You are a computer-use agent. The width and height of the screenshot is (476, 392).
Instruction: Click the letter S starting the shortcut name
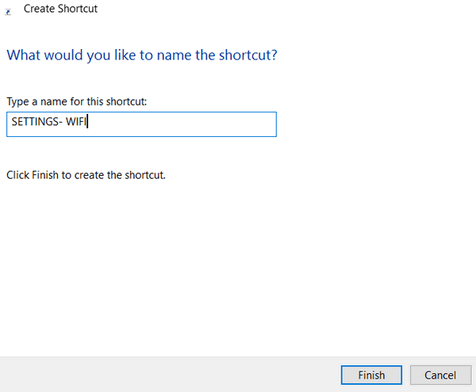[x=14, y=121]
